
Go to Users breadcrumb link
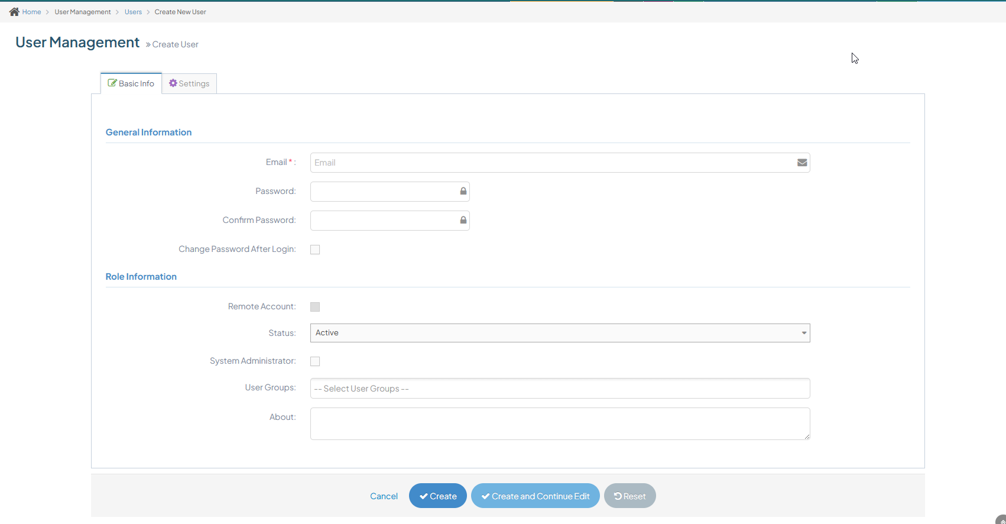pos(133,12)
